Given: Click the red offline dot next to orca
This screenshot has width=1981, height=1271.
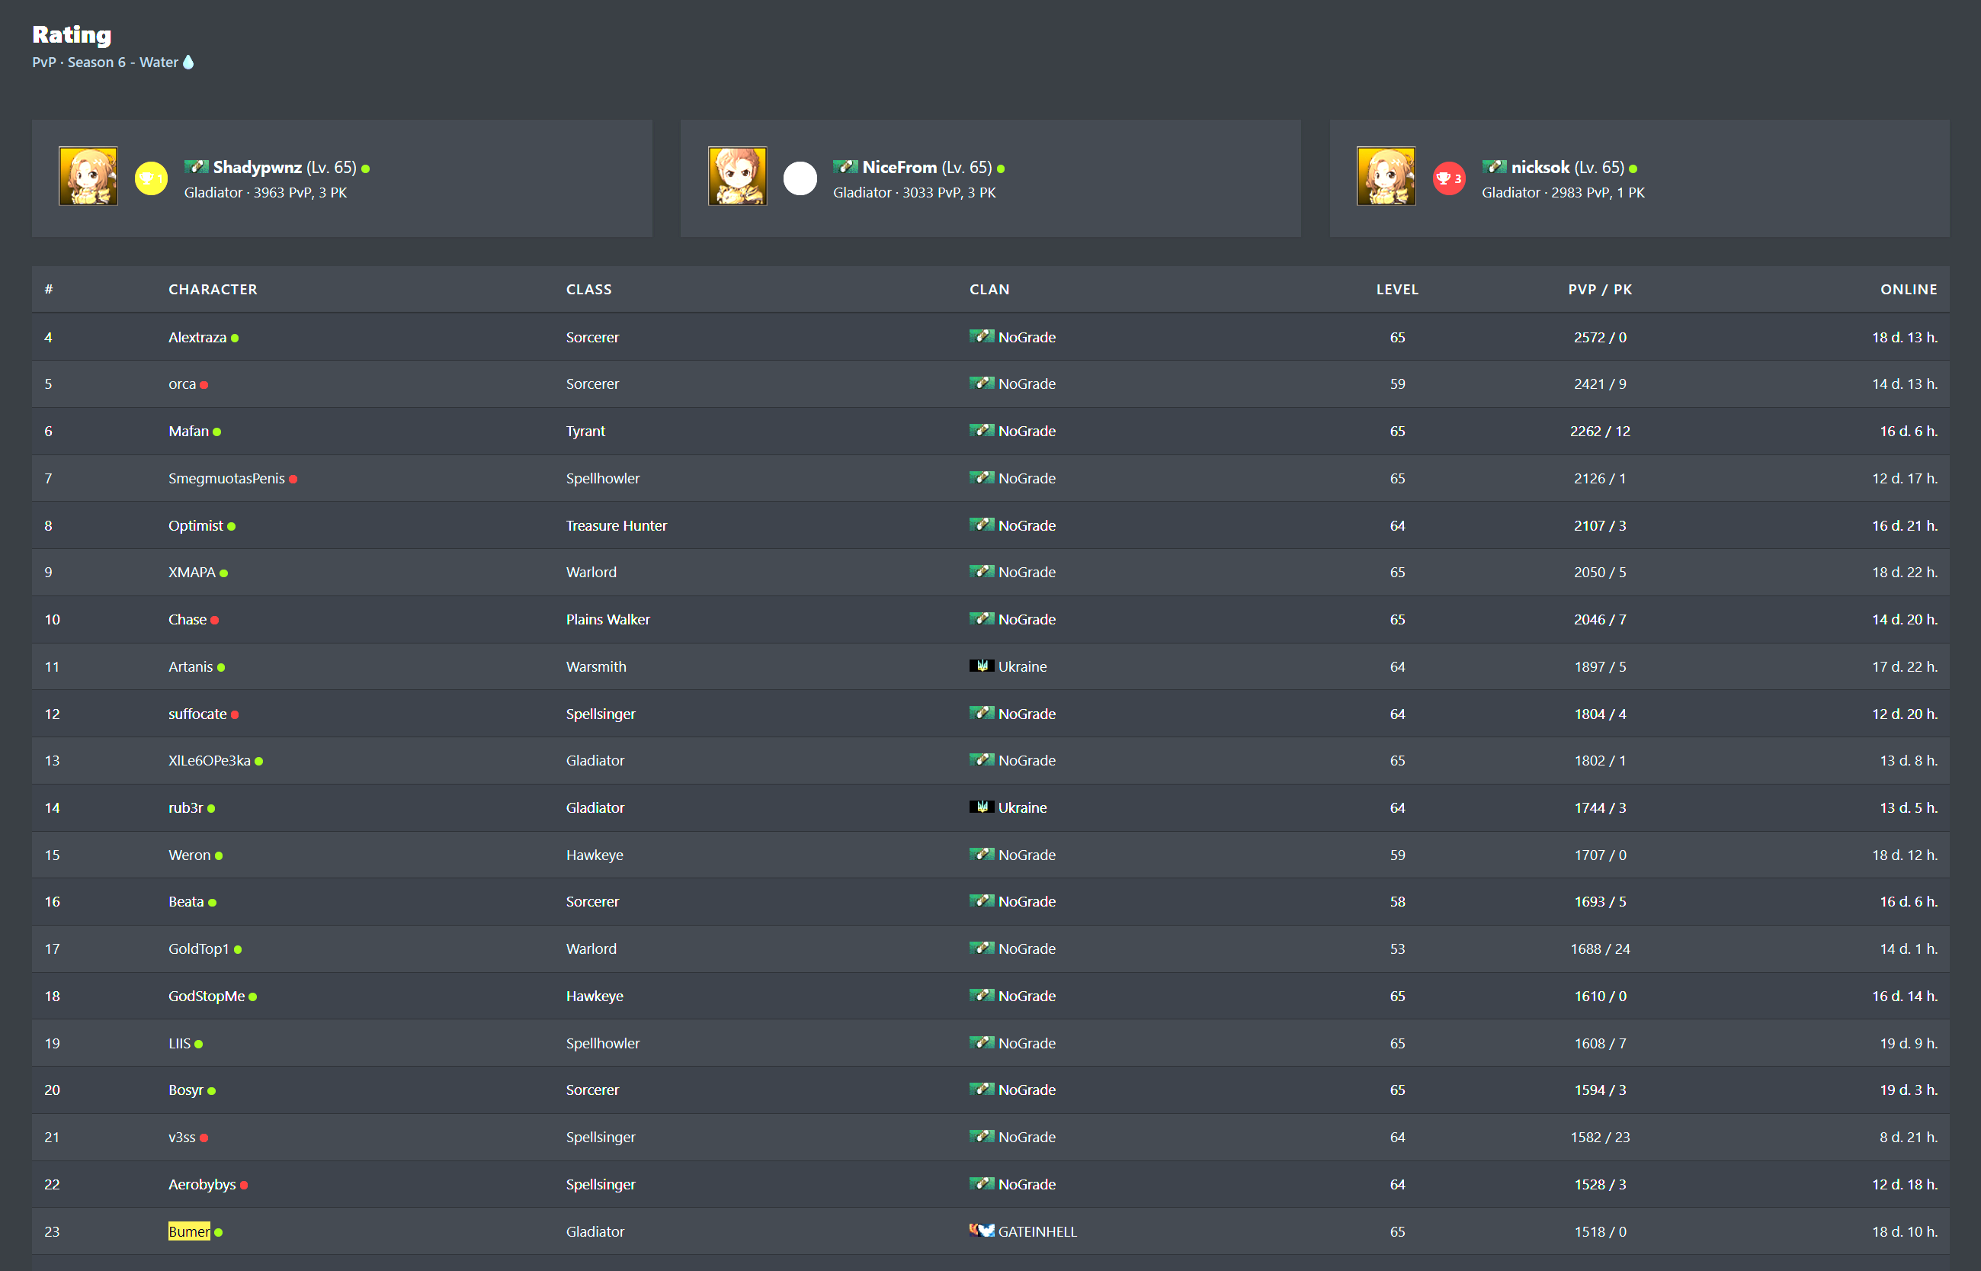Looking at the screenshot, I should click(204, 384).
